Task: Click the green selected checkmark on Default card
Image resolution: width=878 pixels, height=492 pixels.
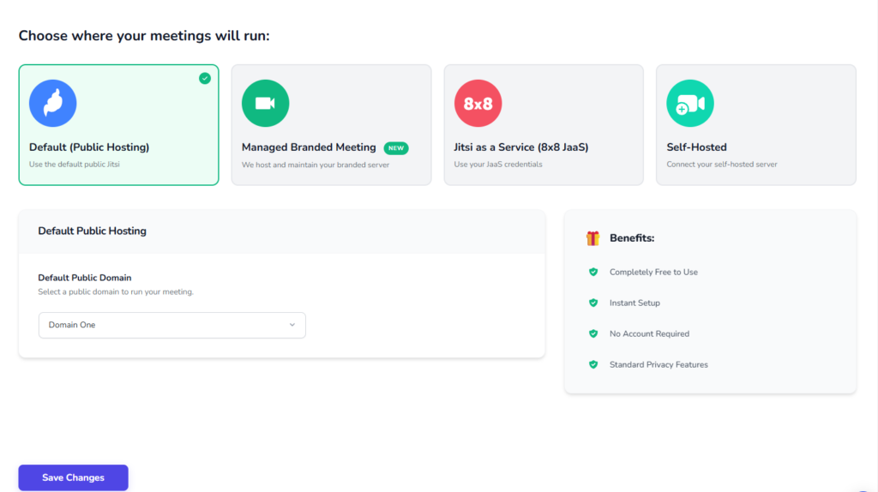Action: click(205, 78)
